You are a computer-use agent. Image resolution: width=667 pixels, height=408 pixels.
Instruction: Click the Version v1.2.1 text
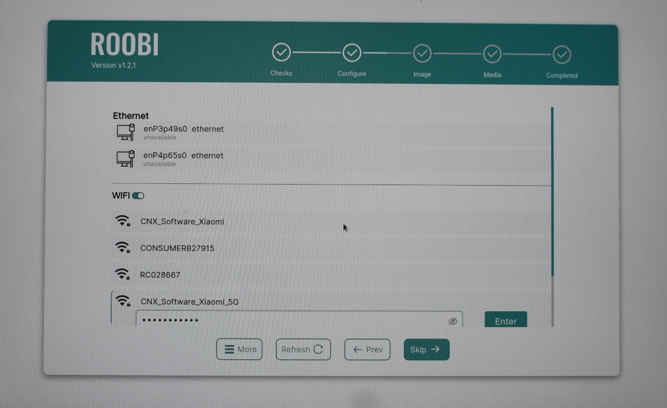114,65
